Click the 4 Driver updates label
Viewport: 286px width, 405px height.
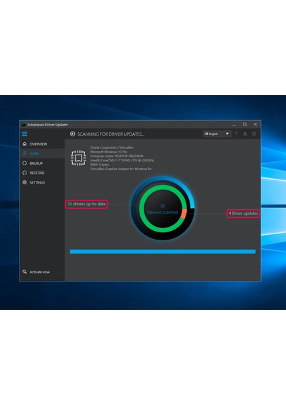[x=243, y=213]
